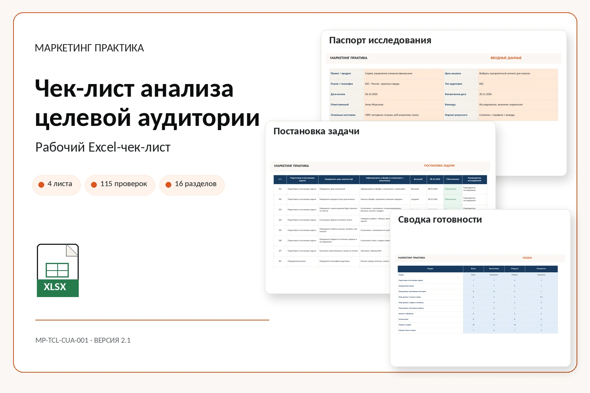Screen dimensions: 590x393
Task: Click 'ВВОДНЫЕ ДАННЫЕ' orange label in Паспорт card
Action: tap(506, 58)
